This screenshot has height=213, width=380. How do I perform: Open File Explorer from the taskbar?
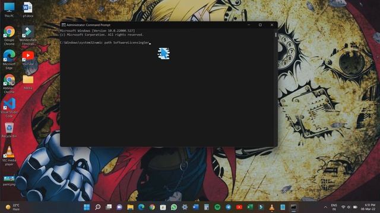tap(131, 207)
